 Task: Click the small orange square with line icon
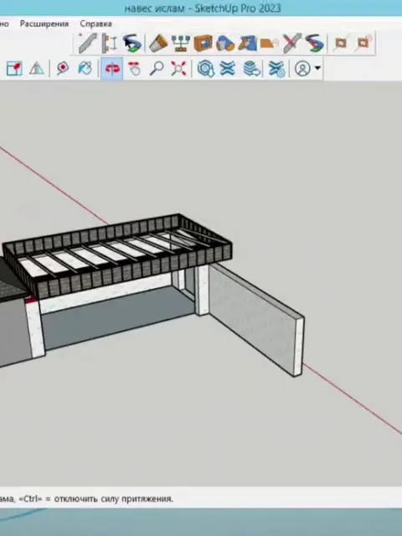[341, 43]
